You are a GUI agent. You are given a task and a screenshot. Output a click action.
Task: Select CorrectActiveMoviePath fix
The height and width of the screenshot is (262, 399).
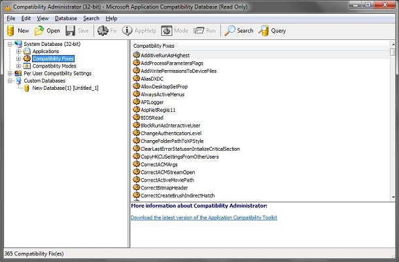[167, 180]
